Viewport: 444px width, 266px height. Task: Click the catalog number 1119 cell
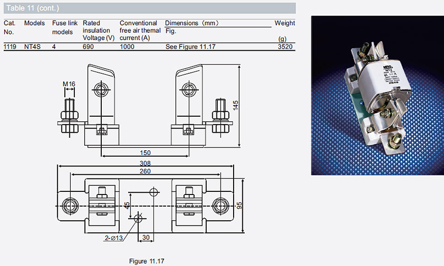click(x=10, y=47)
